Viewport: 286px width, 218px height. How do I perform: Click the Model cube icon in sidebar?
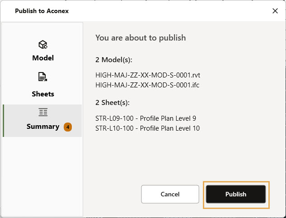(x=43, y=45)
